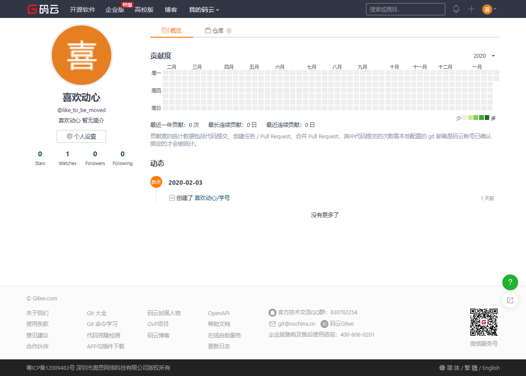Click the 1 天前 timestamp
The height and width of the screenshot is (376, 526).
pos(487,198)
